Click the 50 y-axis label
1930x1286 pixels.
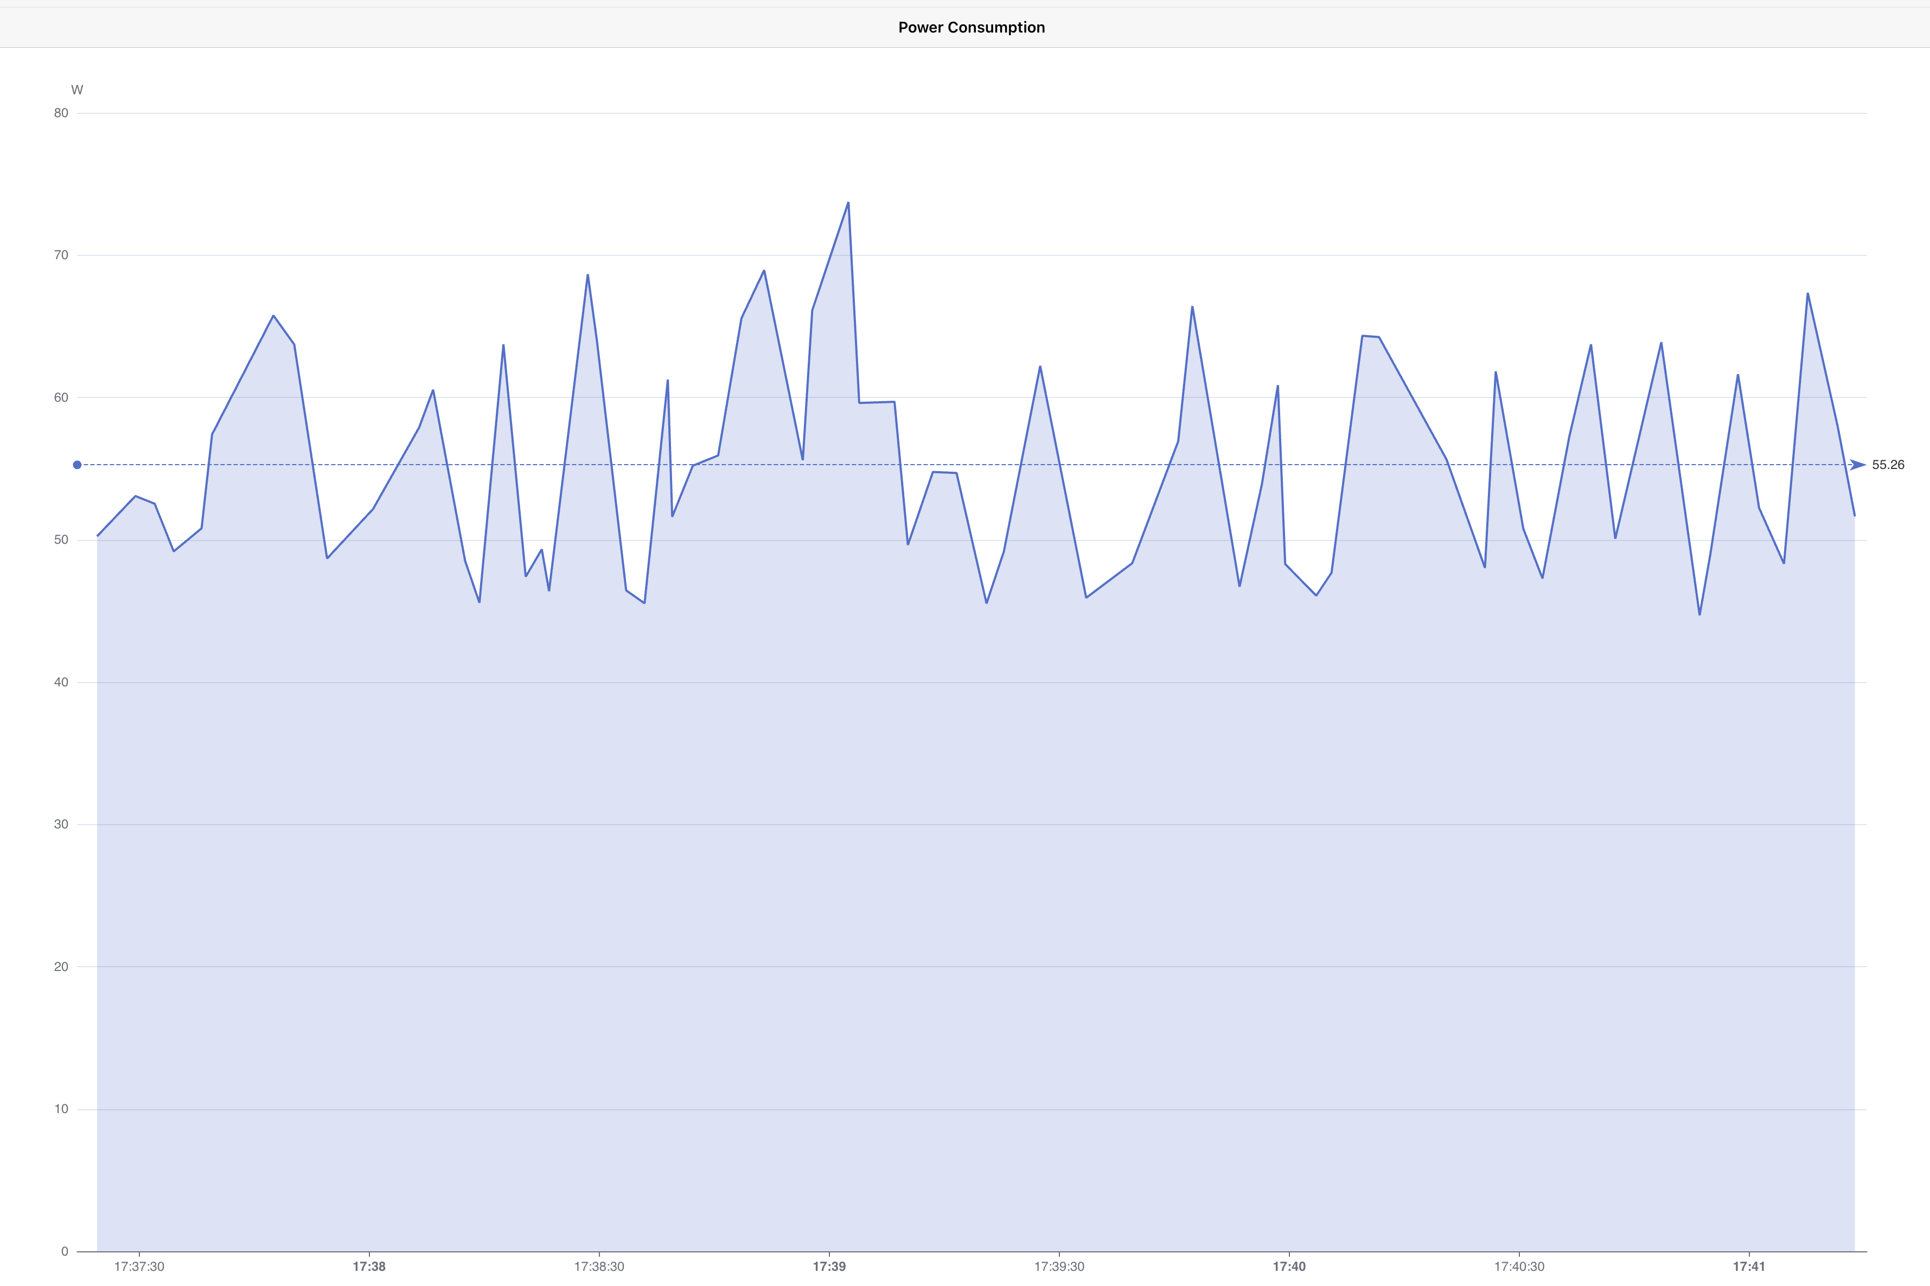[x=61, y=539]
